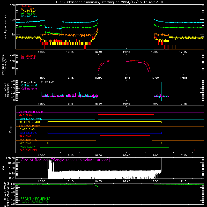Click the 1.0 y-axis label of livetime plot
Image resolution: width=207 pixels, height=207 pixels.
[x=13, y=184]
